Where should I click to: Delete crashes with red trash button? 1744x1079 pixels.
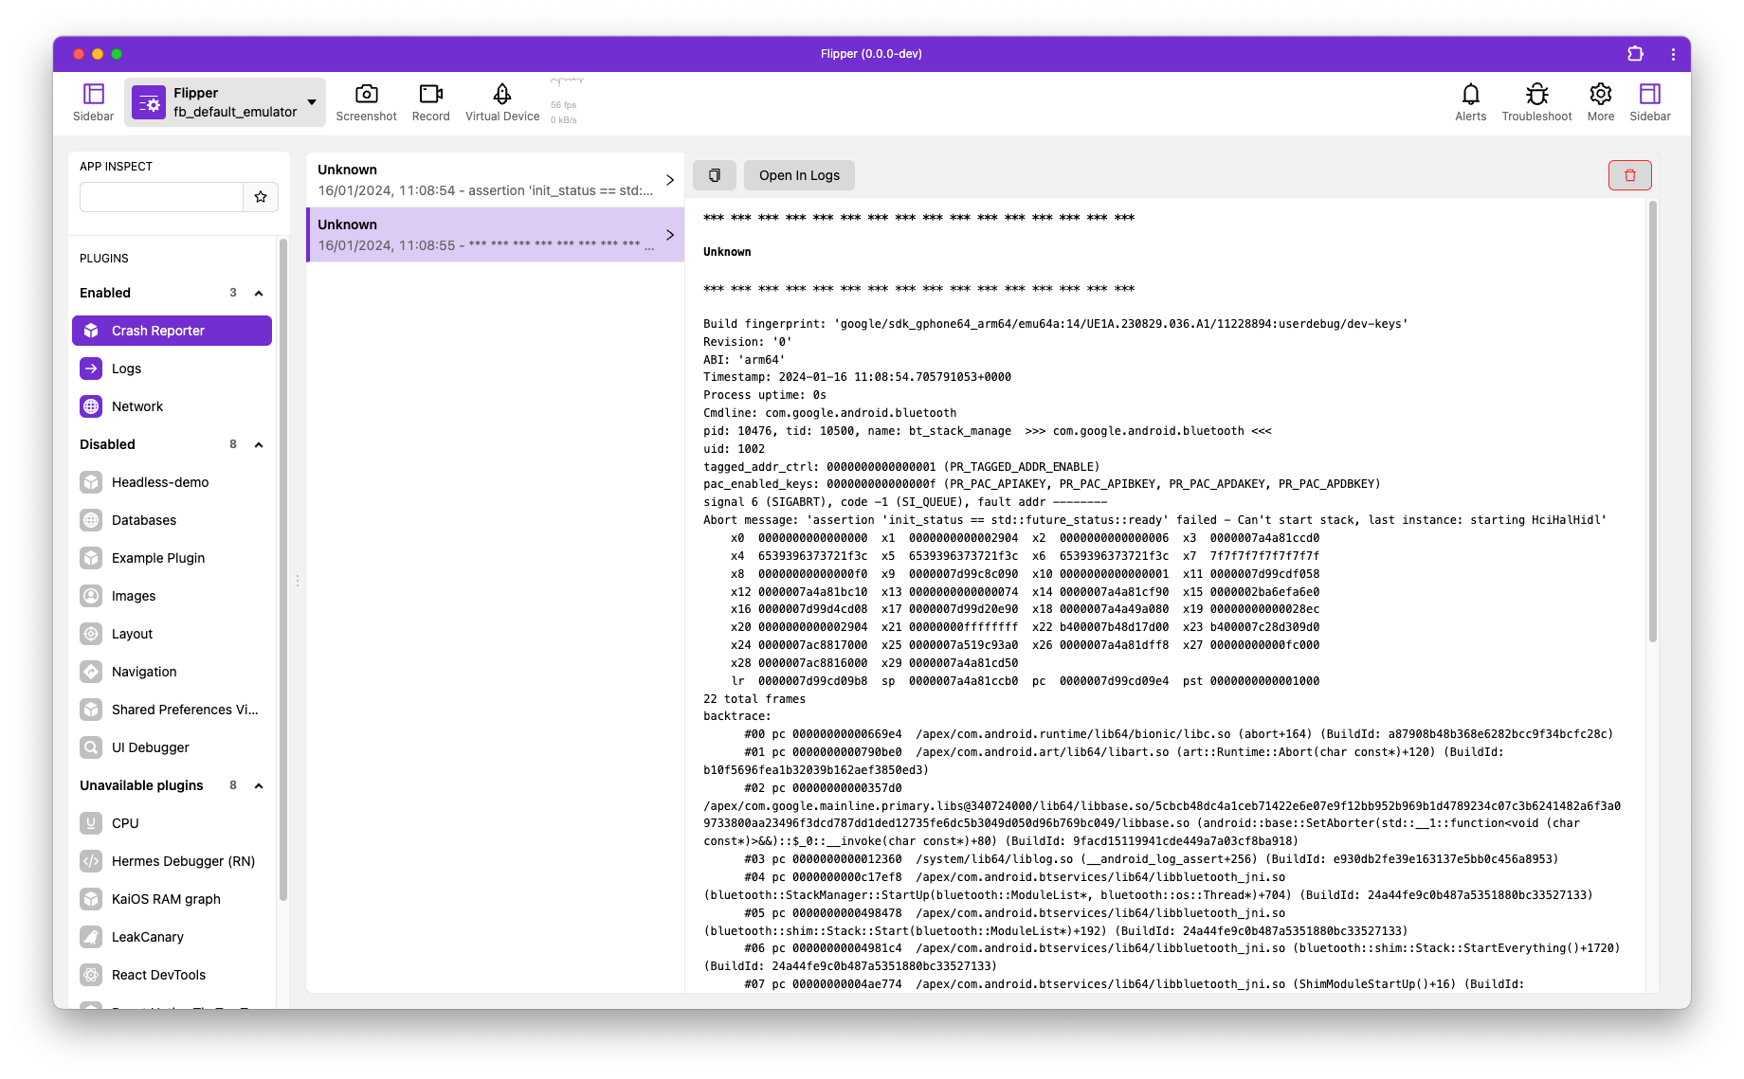coord(1629,175)
